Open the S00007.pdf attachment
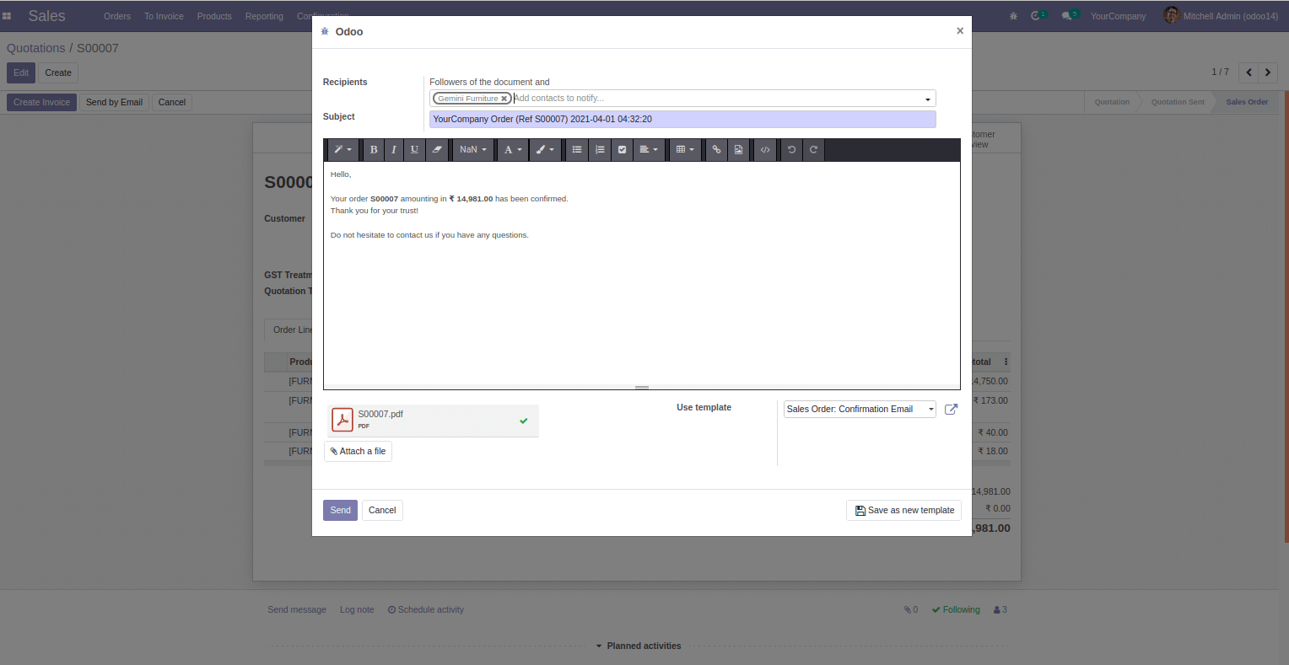The height and width of the screenshot is (665, 1289). [433, 421]
